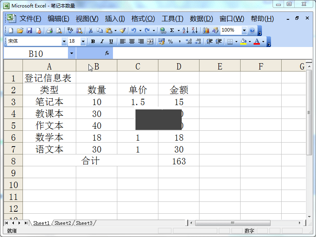Switch to the Sheet2 tab

(x=62, y=223)
